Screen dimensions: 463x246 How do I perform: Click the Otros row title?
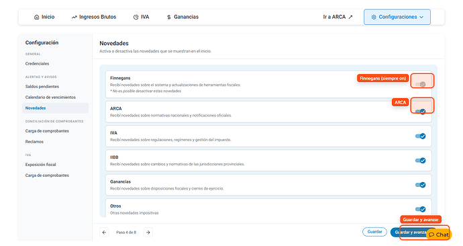[x=115, y=206]
